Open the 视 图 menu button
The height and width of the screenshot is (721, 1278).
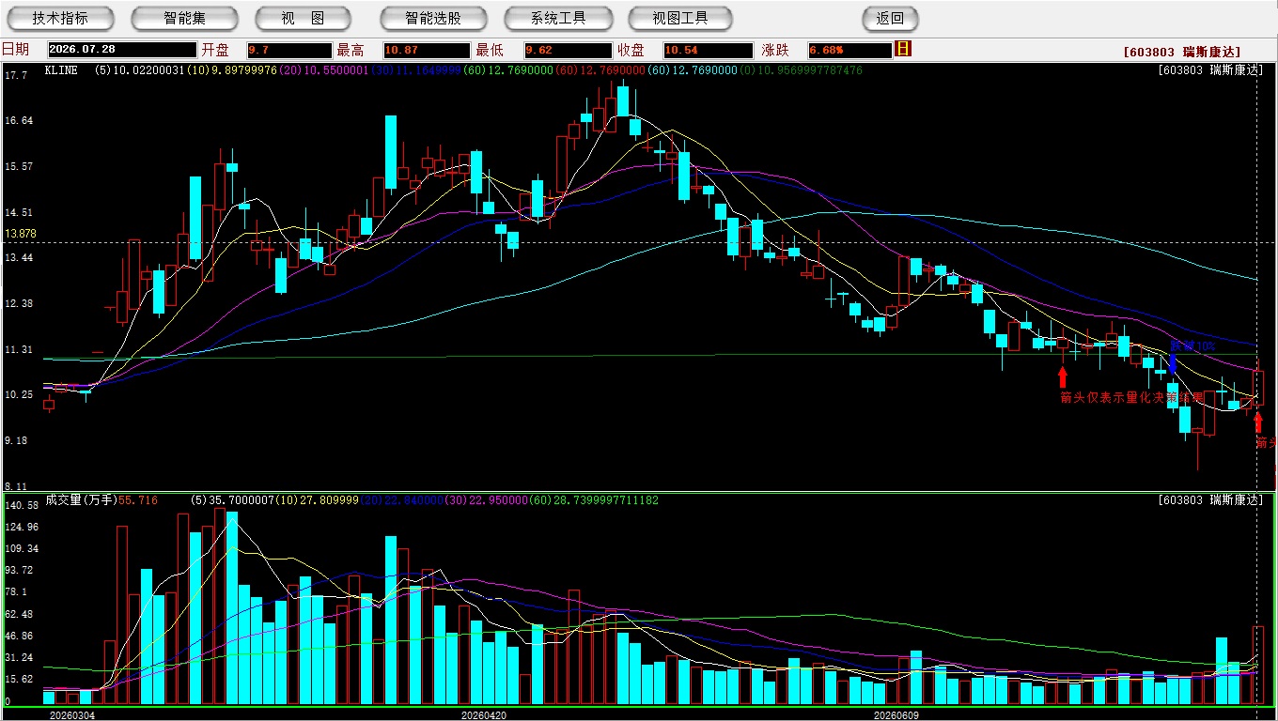pyautogui.click(x=303, y=18)
